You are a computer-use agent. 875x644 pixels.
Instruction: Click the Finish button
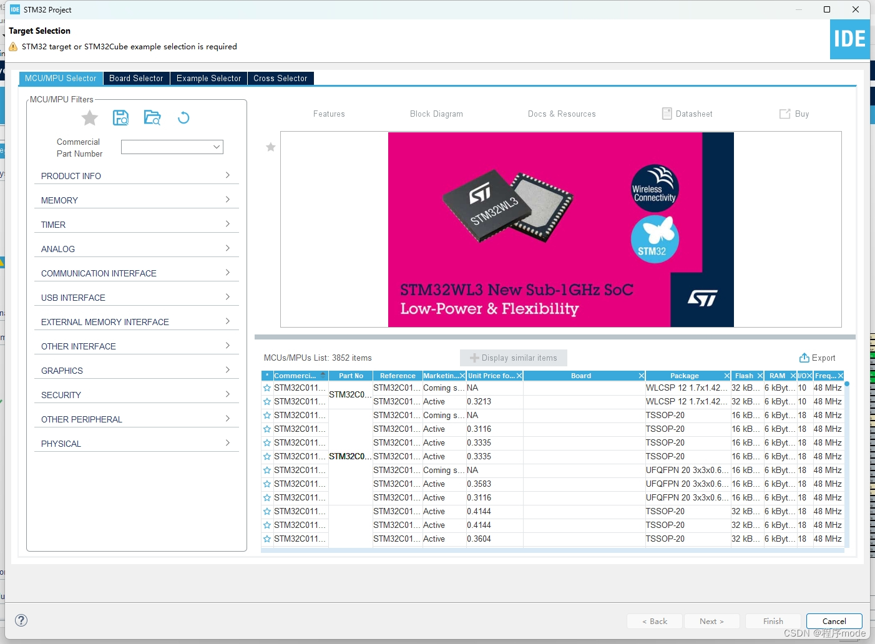(773, 621)
